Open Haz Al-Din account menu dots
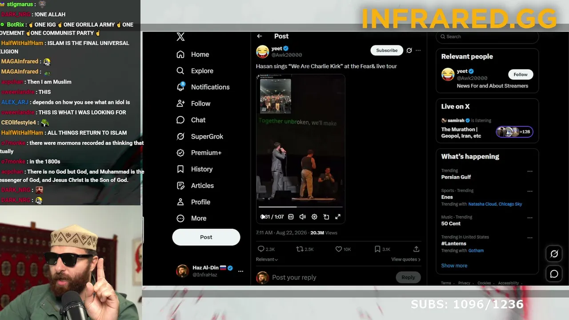 [240, 271]
